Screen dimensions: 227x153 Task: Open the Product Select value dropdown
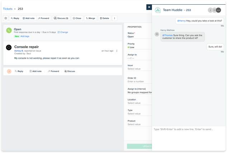click(x=139, y=124)
